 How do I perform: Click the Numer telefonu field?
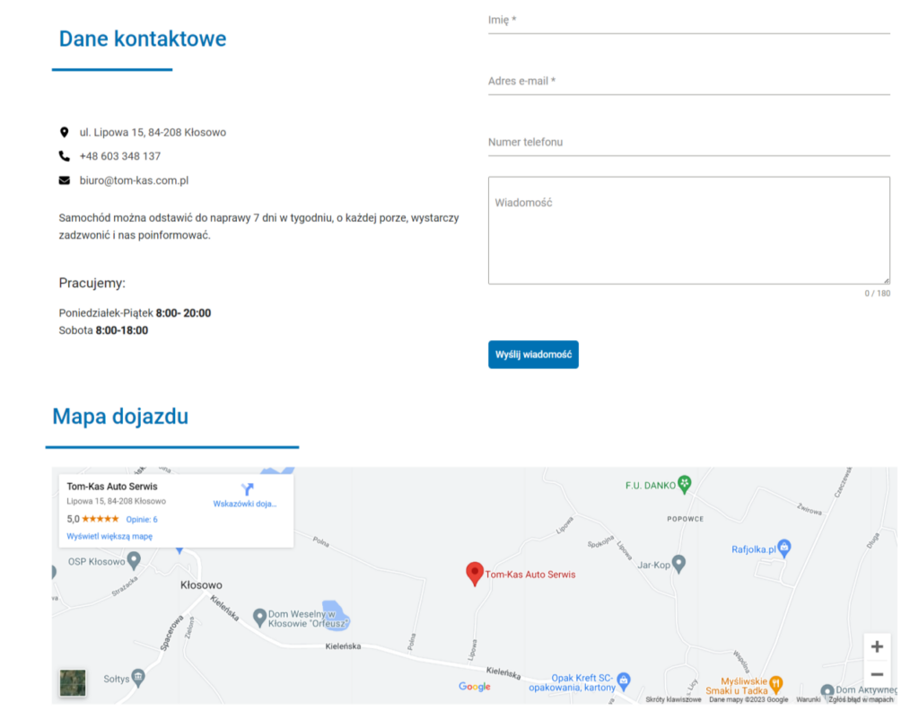click(688, 142)
